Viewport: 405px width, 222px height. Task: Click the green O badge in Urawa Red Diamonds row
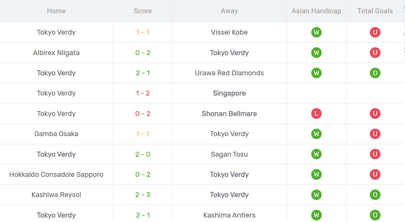pos(375,73)
